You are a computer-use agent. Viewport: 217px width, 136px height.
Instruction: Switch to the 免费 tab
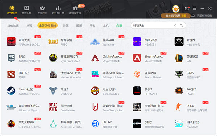tap(119, 26)
